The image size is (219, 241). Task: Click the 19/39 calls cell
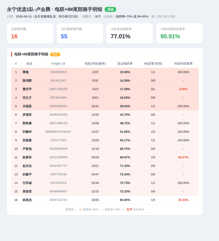point(95,123)
